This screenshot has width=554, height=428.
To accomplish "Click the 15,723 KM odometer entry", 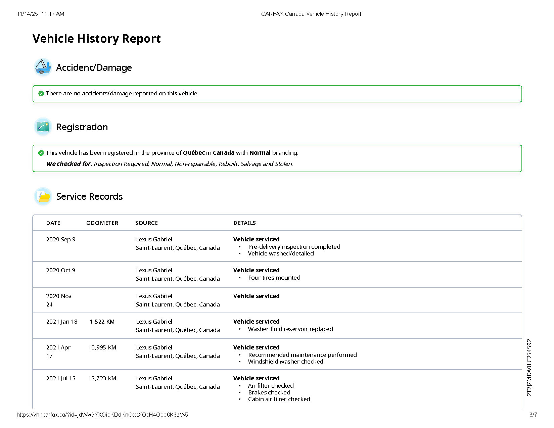I will point(102,378).
